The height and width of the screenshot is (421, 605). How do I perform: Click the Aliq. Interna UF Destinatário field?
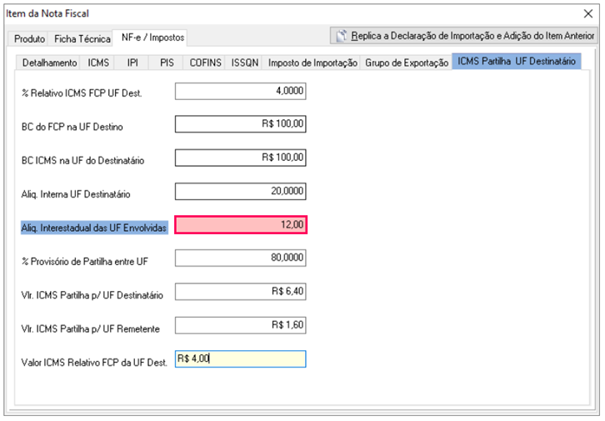pyautogui.click(x=240, y=192)
